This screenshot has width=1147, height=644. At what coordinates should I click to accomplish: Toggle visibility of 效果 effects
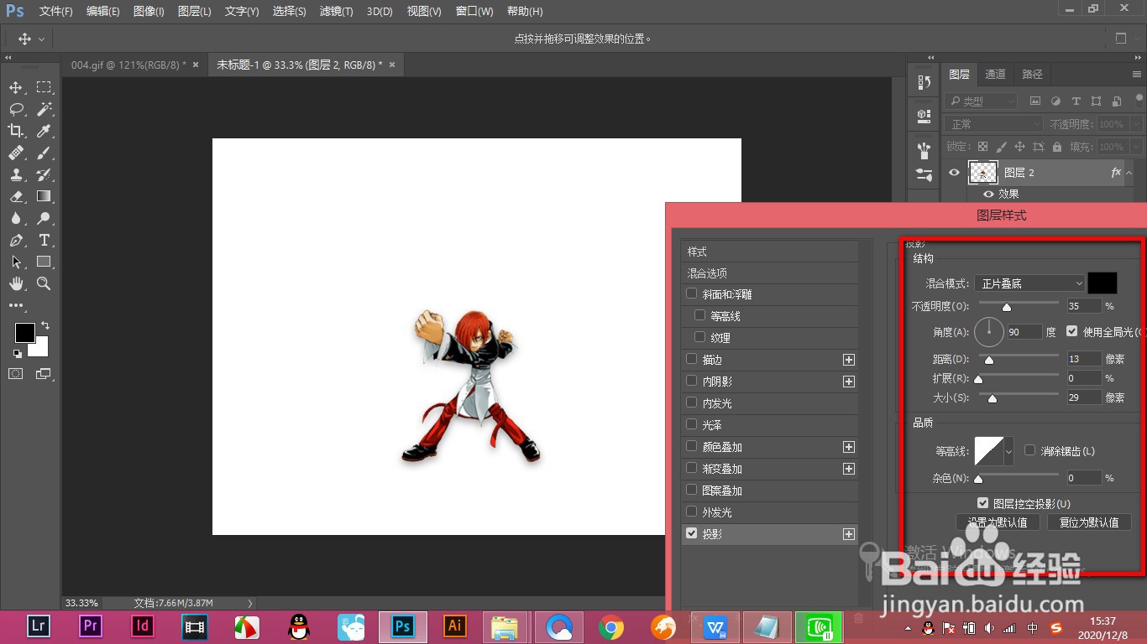coord(988,194)
